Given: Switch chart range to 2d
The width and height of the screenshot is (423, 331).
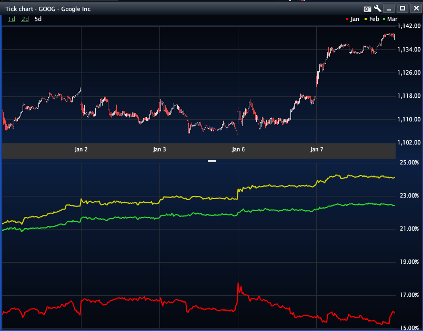Looking at the screenshot, I should (25, 19).
